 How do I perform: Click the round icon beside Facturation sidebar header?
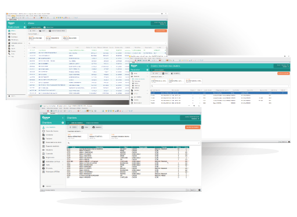coord(147,70)
